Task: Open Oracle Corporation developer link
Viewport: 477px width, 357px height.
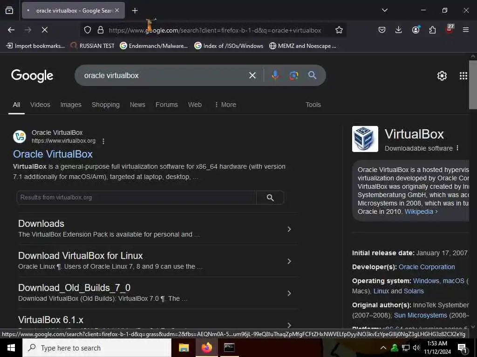Action: coord(427,267)
